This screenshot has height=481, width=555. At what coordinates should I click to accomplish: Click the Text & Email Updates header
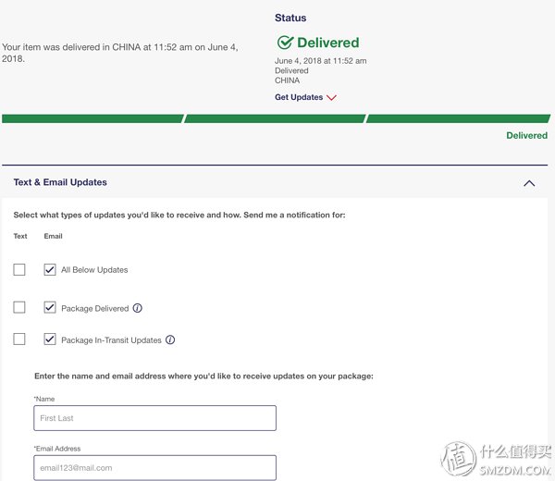click(60, 182)
